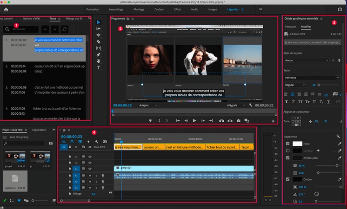The width and height of the screenshot is (347, 209).
Task: Go to previous search result arrow
Action: tap(45, 29)
